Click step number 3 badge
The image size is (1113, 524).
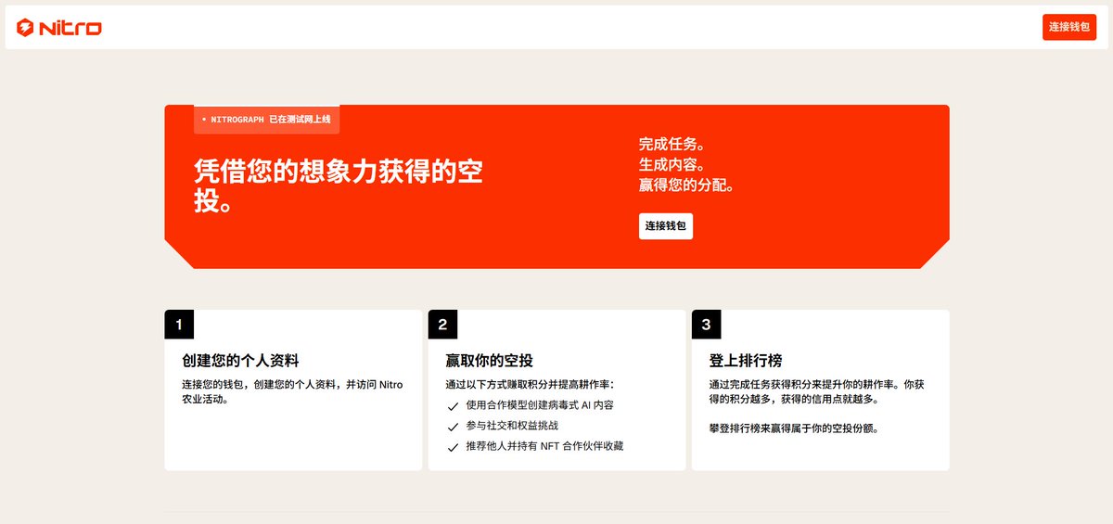[x=706, y=325]
